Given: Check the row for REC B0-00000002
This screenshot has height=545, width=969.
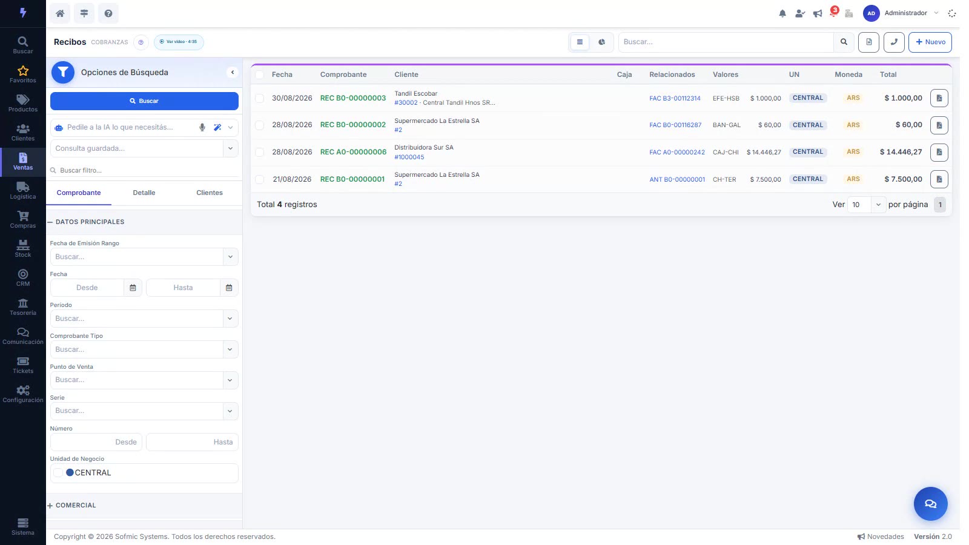Looking at the screenshot, I should pyautogui.click(x=259, y=125).
